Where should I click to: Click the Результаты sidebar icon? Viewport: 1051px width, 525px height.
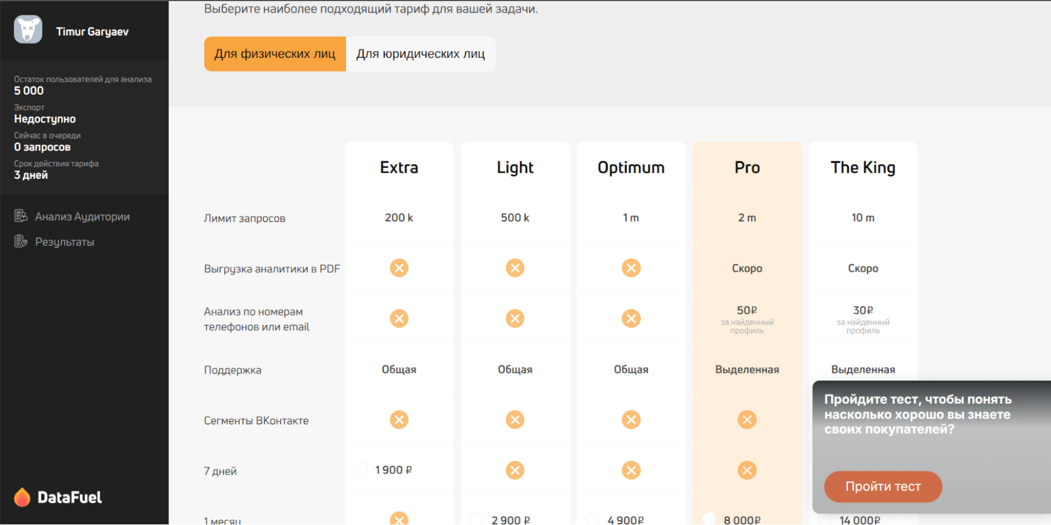pyautogui.click(x=21, y=241)
